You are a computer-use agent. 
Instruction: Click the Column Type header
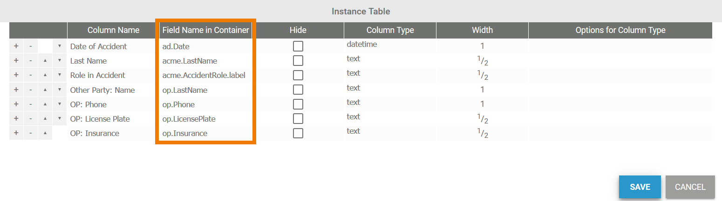[x=390, y=30]
